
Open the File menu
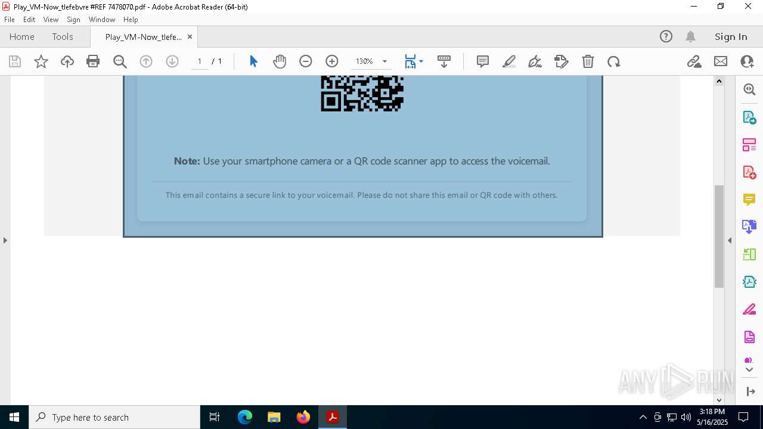(x=10, y=20)
